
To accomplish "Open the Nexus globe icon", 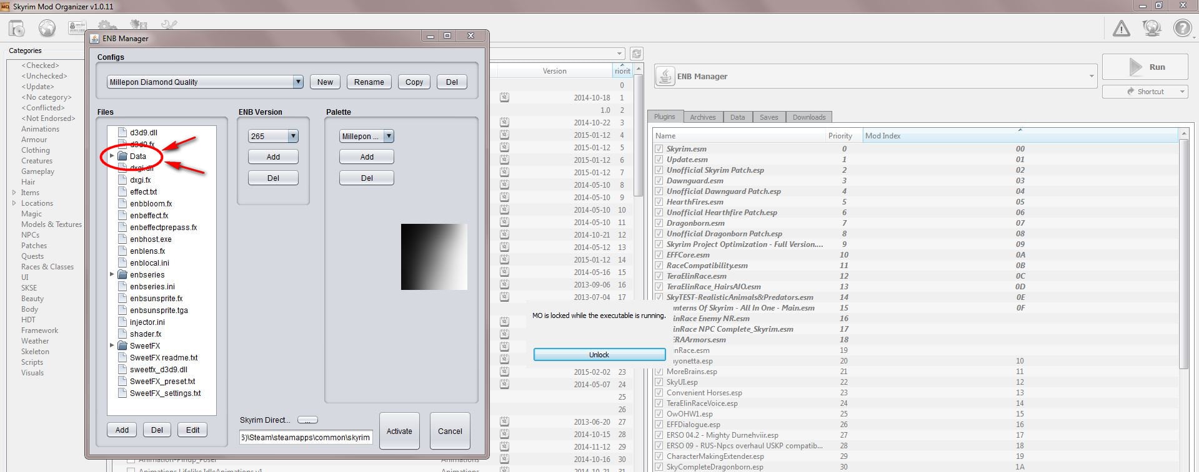I will [47, 28].
